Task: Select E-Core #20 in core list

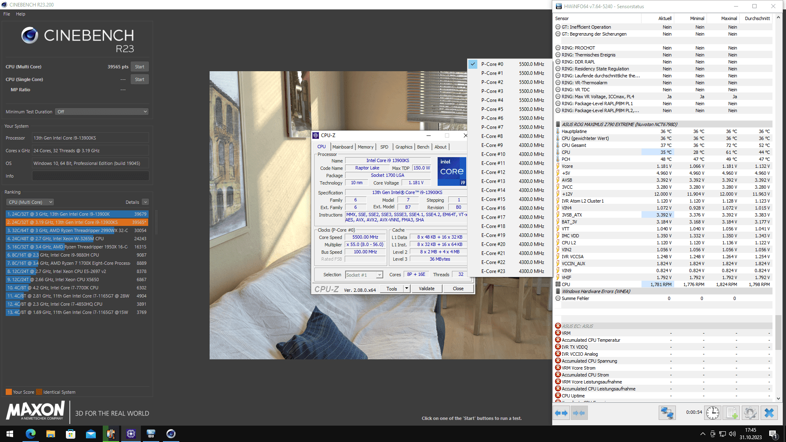Action: point(510,244)
